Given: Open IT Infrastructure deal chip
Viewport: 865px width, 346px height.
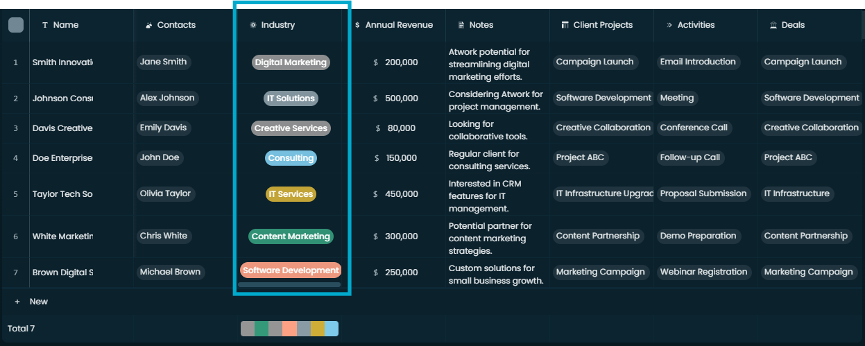Looking at the screenshot, I should pyautogui.click(x=796, y=193).
